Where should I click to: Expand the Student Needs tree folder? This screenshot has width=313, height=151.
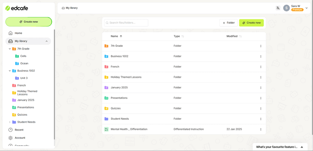click(x=9, y=122)
